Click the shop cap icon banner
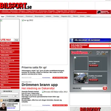The image size is (111, 111). point(104,12)
